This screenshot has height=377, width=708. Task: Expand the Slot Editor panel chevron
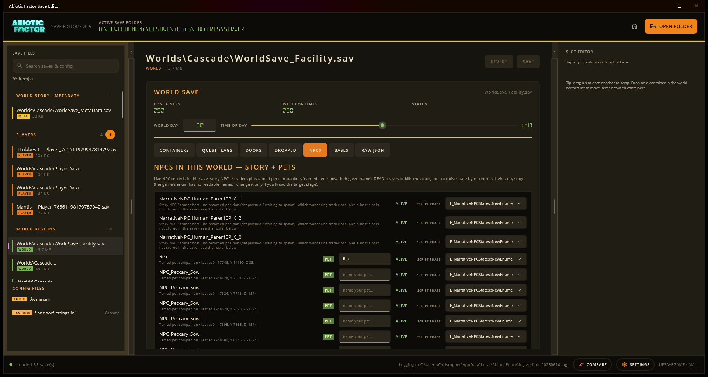554,52
